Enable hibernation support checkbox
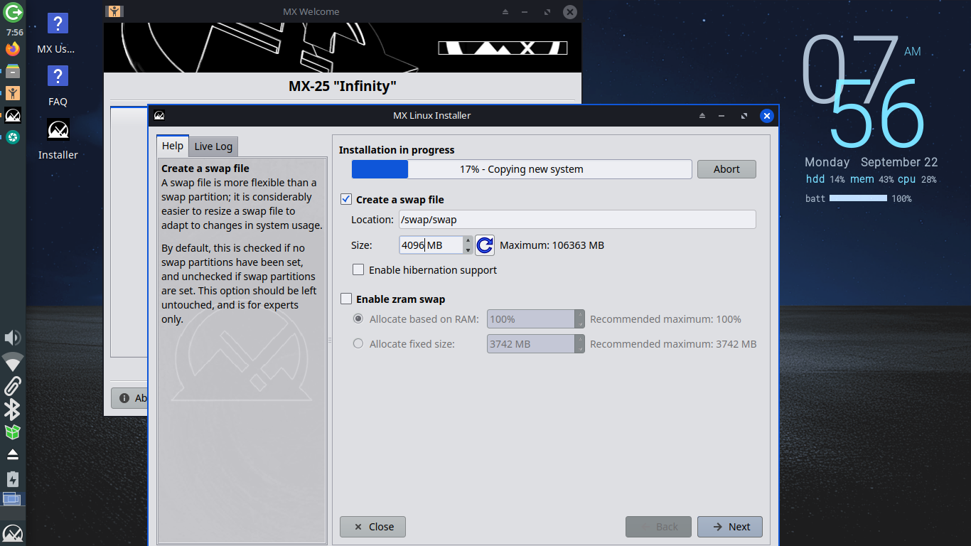 pyautogui.click(x=358, y=270)
